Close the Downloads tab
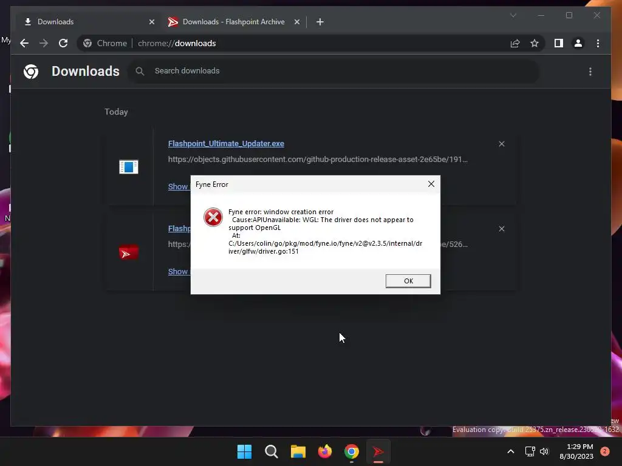 (151, 22)
